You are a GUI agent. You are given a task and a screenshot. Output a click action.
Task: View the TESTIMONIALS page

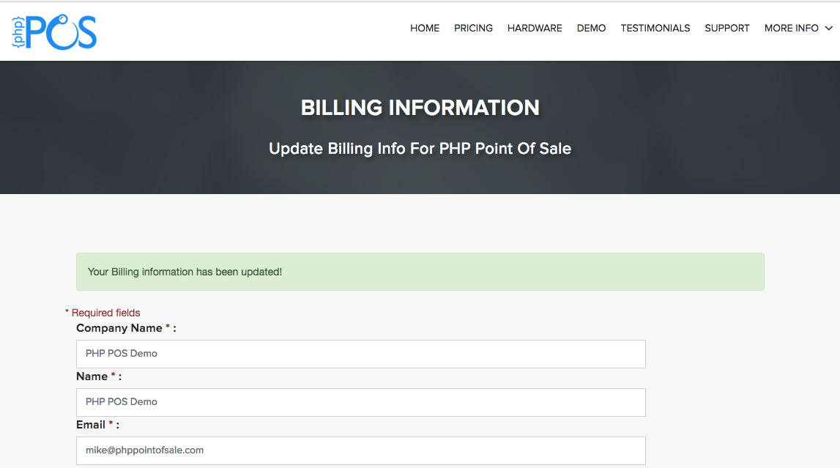(655, 28)
